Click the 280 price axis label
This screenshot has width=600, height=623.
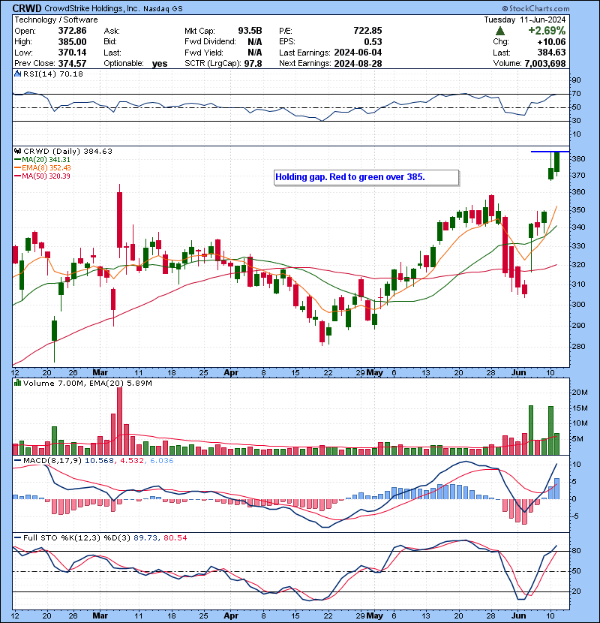click(x=578, y=347)
